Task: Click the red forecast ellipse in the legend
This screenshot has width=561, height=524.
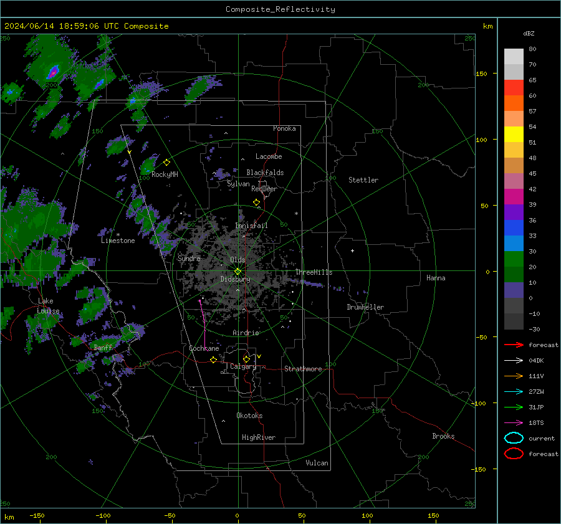Action: (514, 454)
